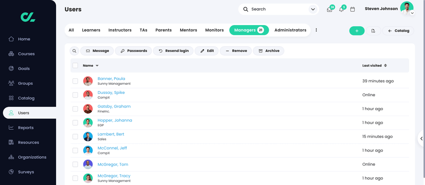425x185 pixels.
Task: Click the Catalog back button
Action: pyautogui.click(x=398, y=31)
